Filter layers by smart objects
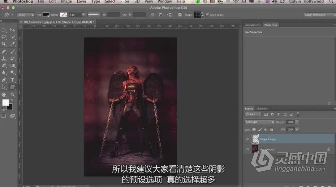This screenshot has width=336, height=187. coord(292,115)
